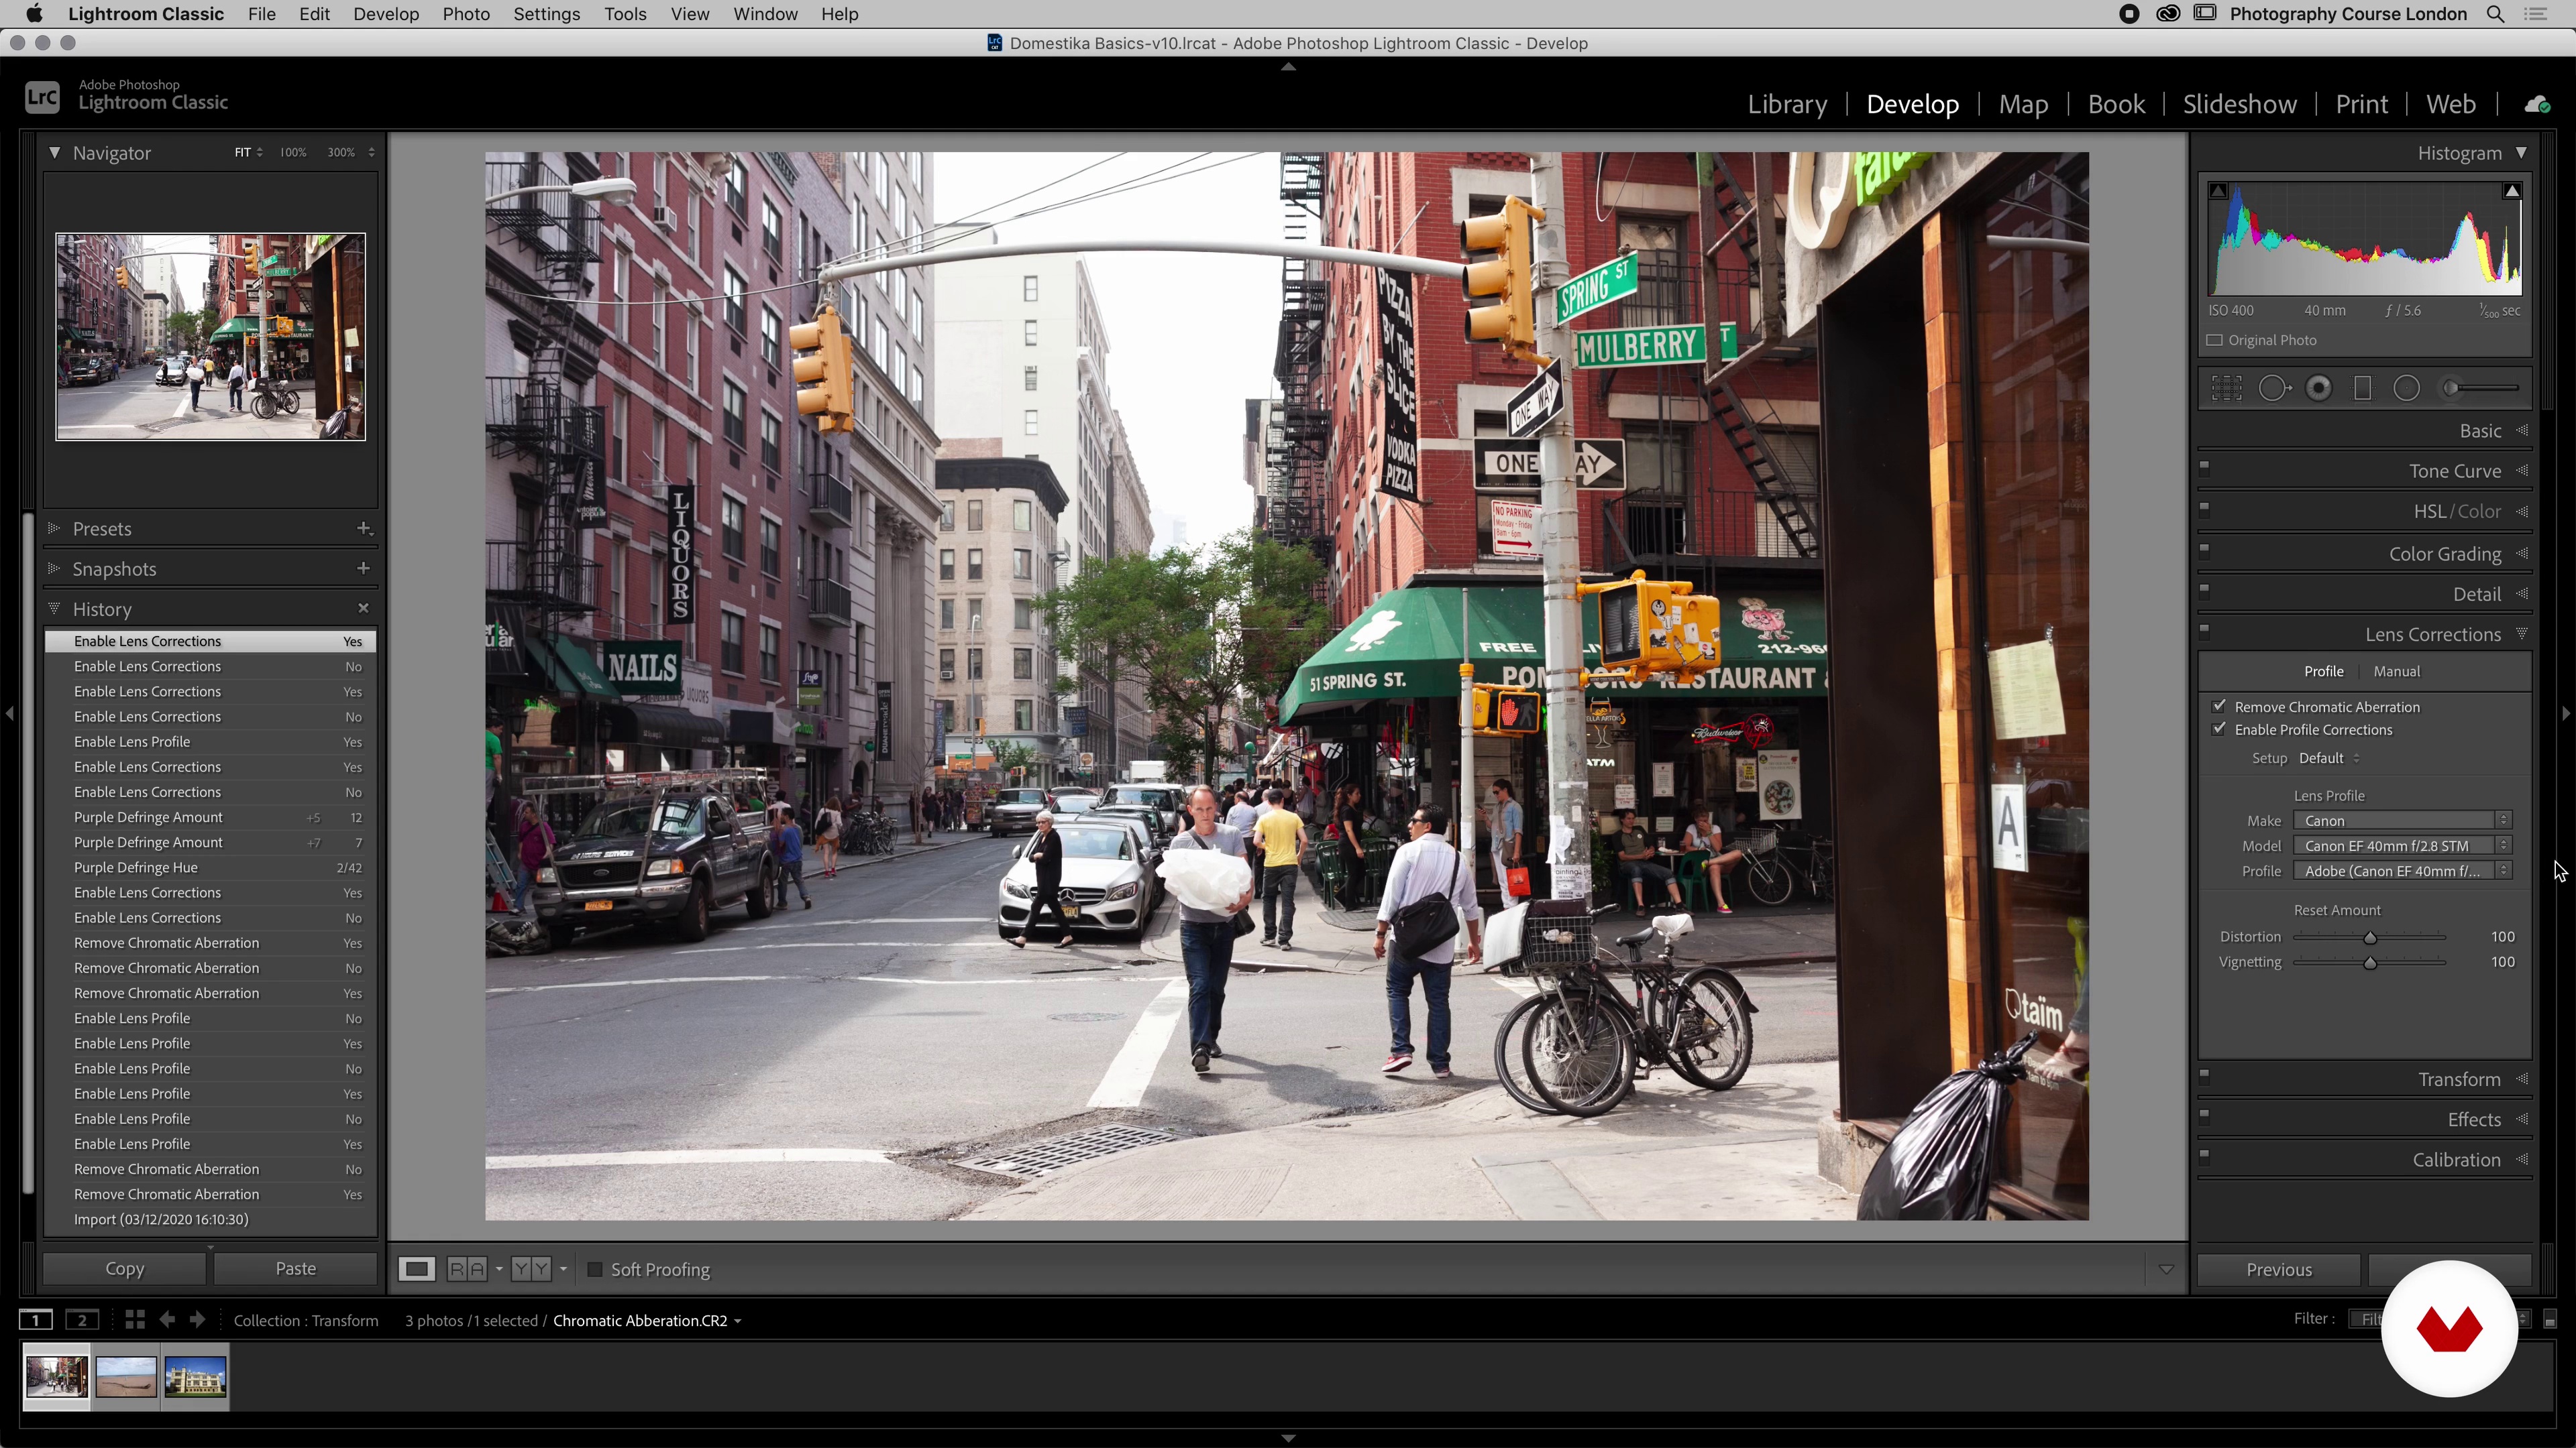Toggle highlight clipping indicator in histogram

tap(2512, 191)
